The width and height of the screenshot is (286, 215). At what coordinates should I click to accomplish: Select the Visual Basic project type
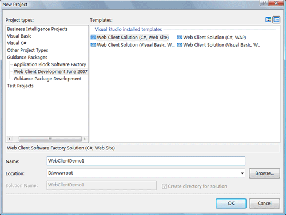19,36
